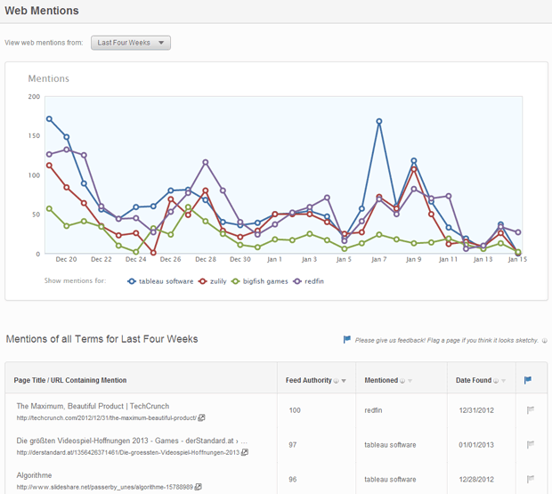Open the Last Four Weeks dropdown
The height and width of the screenshot is (494, 552).
[x=131, y=43]
